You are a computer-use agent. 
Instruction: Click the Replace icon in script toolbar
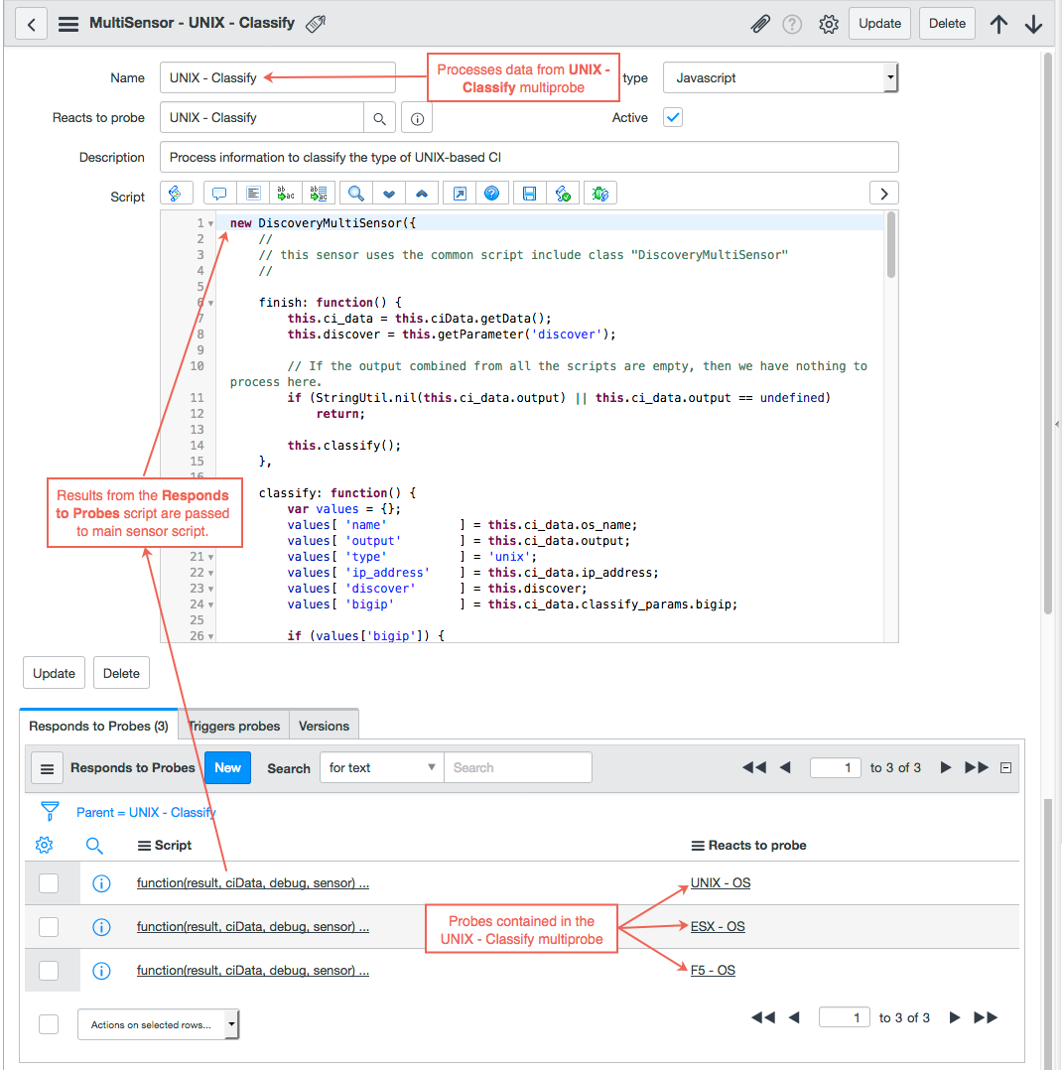point(286,194)
